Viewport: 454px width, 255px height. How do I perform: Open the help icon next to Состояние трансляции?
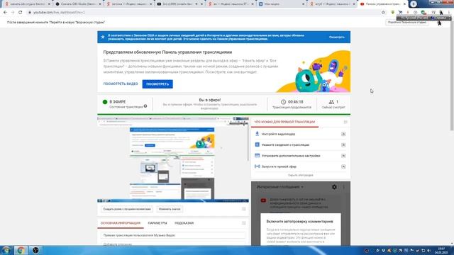pyautogui.click(x=145, y=106)
